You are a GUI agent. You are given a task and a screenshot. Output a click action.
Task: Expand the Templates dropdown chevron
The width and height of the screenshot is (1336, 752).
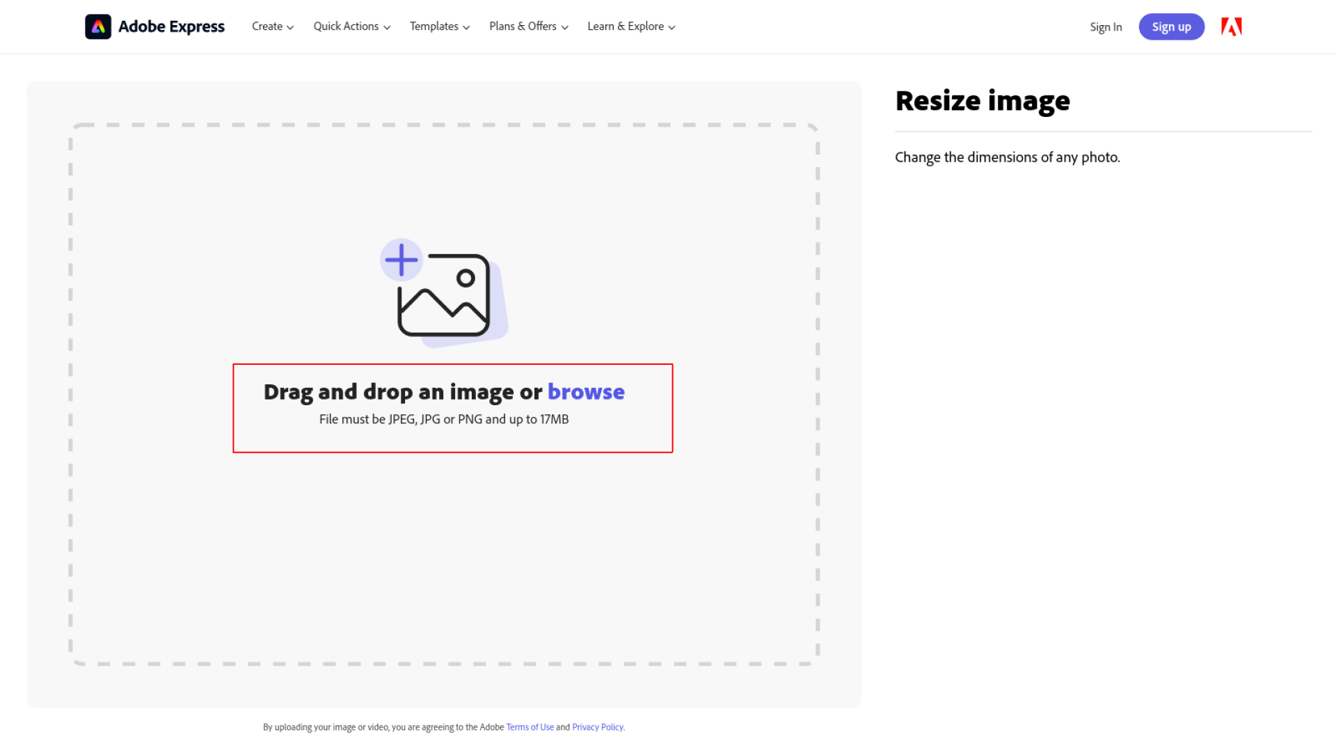[466, 27]
